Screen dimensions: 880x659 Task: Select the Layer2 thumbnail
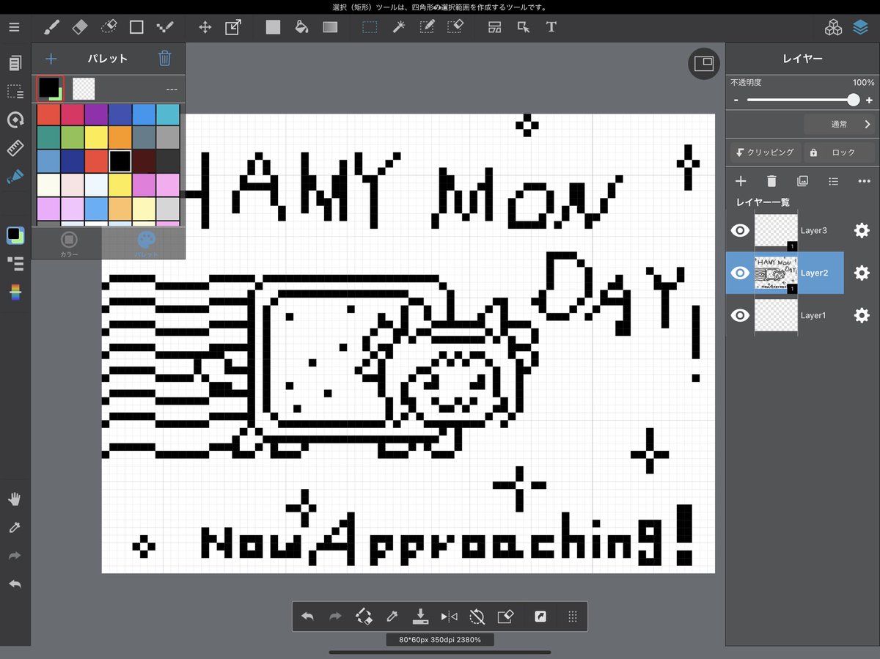pyautogui.click(x=776, y=273)
